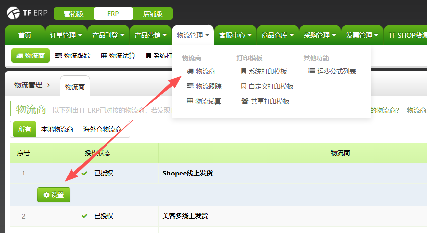Filter by 海外仓物流商
Screen dimensions: 427x233
[x=103, y=129]
